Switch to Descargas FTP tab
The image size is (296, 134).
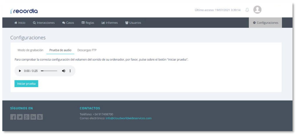click(87, 50)
